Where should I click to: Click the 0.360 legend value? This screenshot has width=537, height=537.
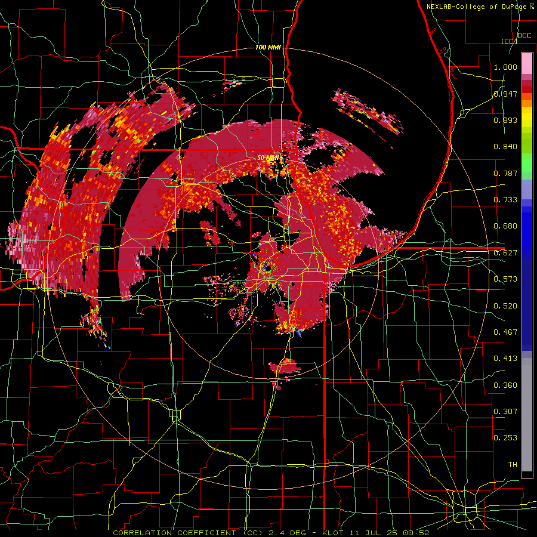tap(505, 385)
